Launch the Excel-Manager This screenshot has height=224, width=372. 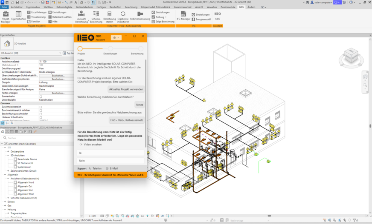coord(37,12)
